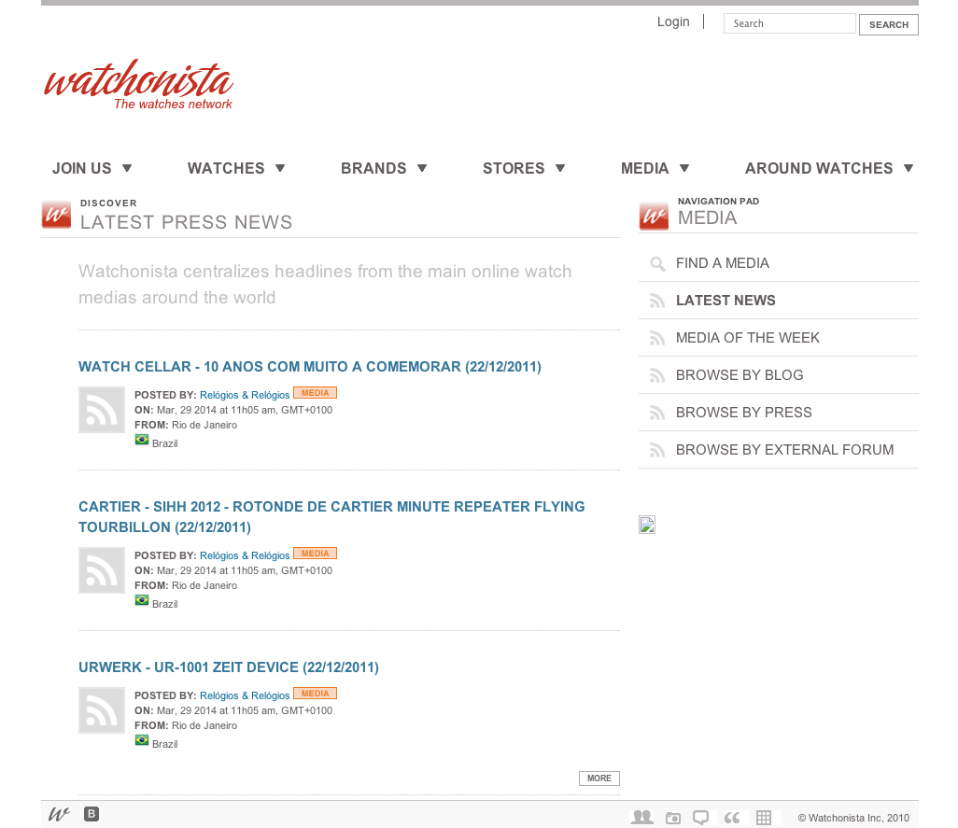Open the Cartier SIHH 2012 Rotonde headline
Viewport: 958px width, 828px height.
[331, 517]
